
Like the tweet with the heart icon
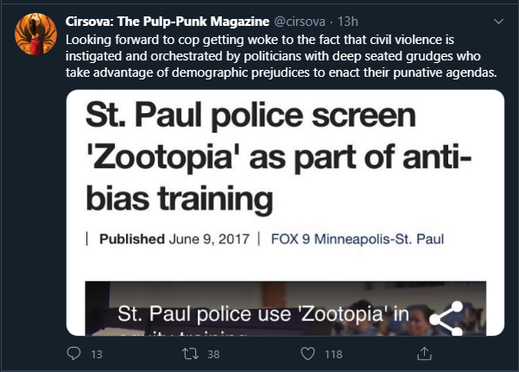pos(307,354)
